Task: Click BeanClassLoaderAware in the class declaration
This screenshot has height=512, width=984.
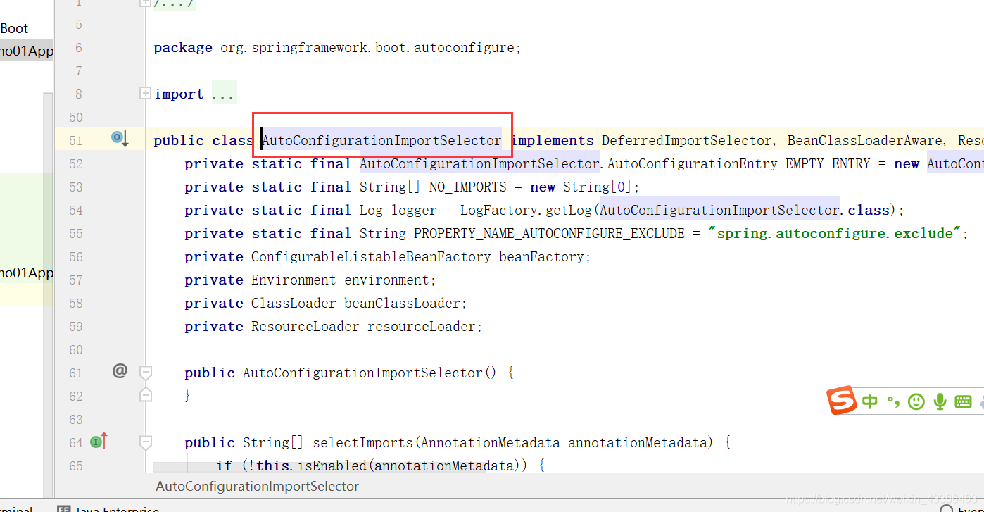Action: tap(864, 140)
